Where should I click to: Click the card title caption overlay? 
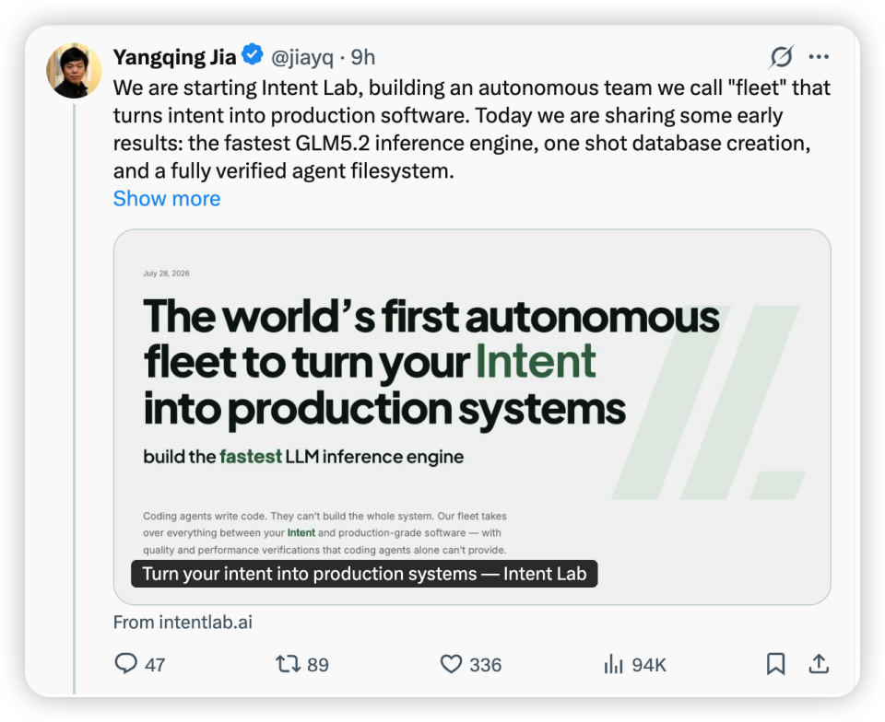pos(364,574)
